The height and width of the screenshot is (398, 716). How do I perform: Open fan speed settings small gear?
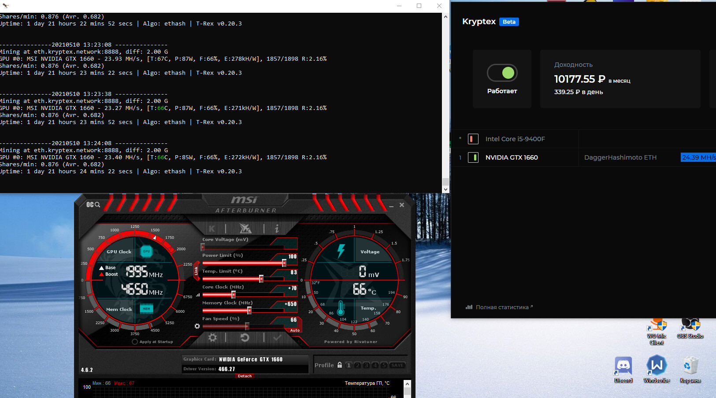tap(197, 326)
